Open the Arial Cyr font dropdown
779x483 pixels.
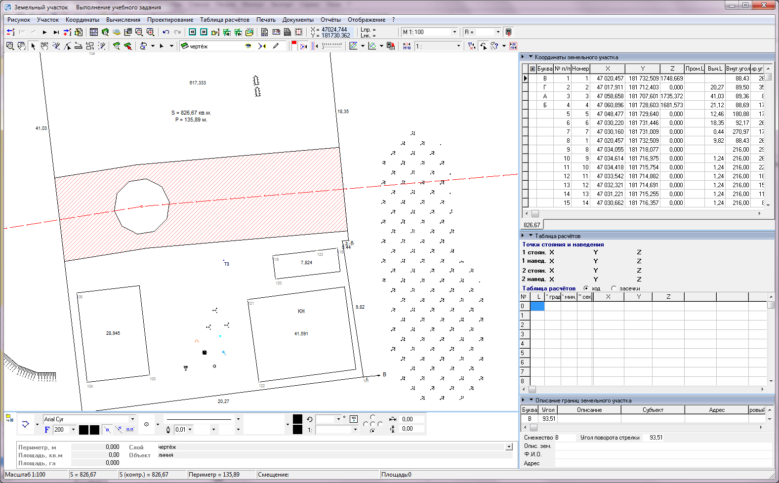click(132, 419)
